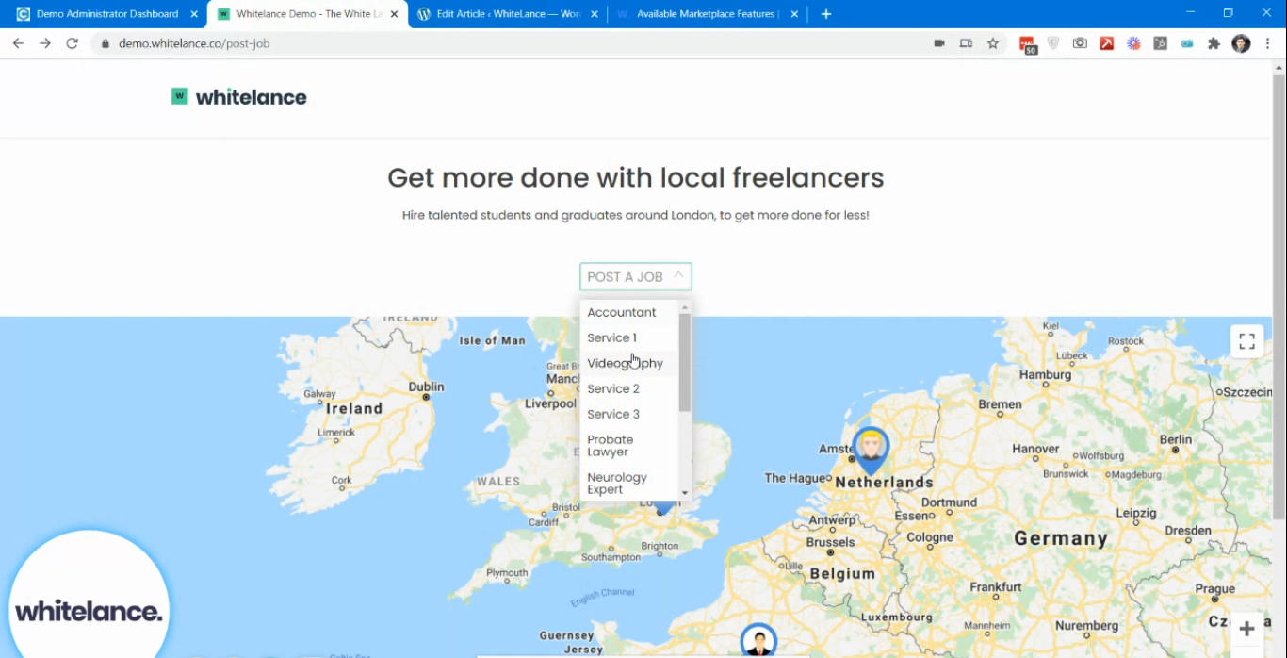1287x658 pixels.
Task: Toggle fullscreen view of the map
Action: point(1246,341)
